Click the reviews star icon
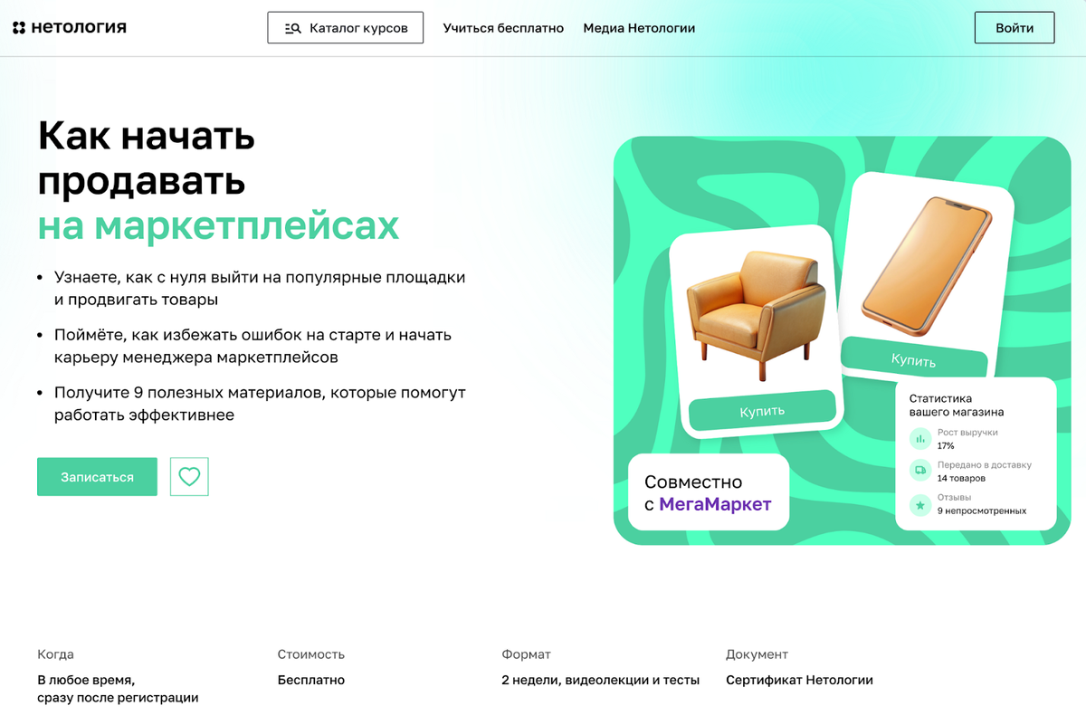The height and width of the screenshot is (725, 1086). 920,504
